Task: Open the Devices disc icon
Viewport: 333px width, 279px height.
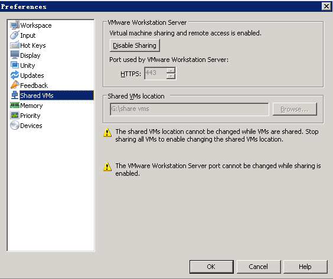Action: tap(15, 125)
